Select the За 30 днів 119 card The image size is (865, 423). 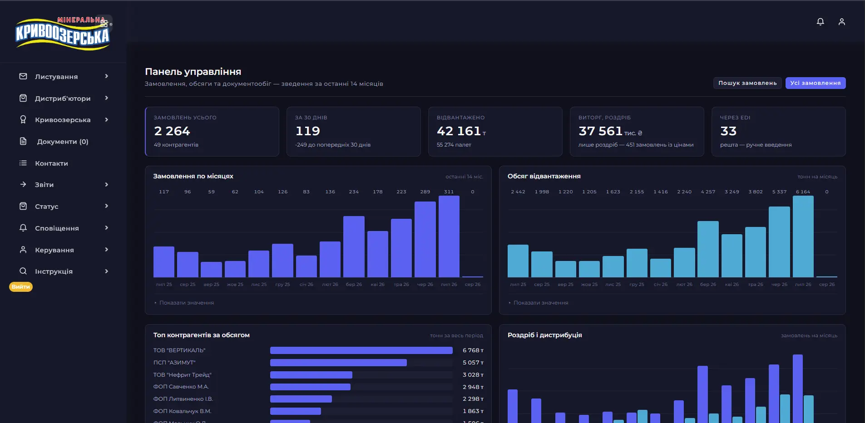(x=354, y=132)
